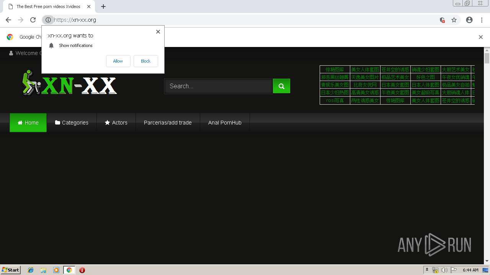Close the Google Chrome infobar
Screen dimensions: 490x275
pos(480,37)
